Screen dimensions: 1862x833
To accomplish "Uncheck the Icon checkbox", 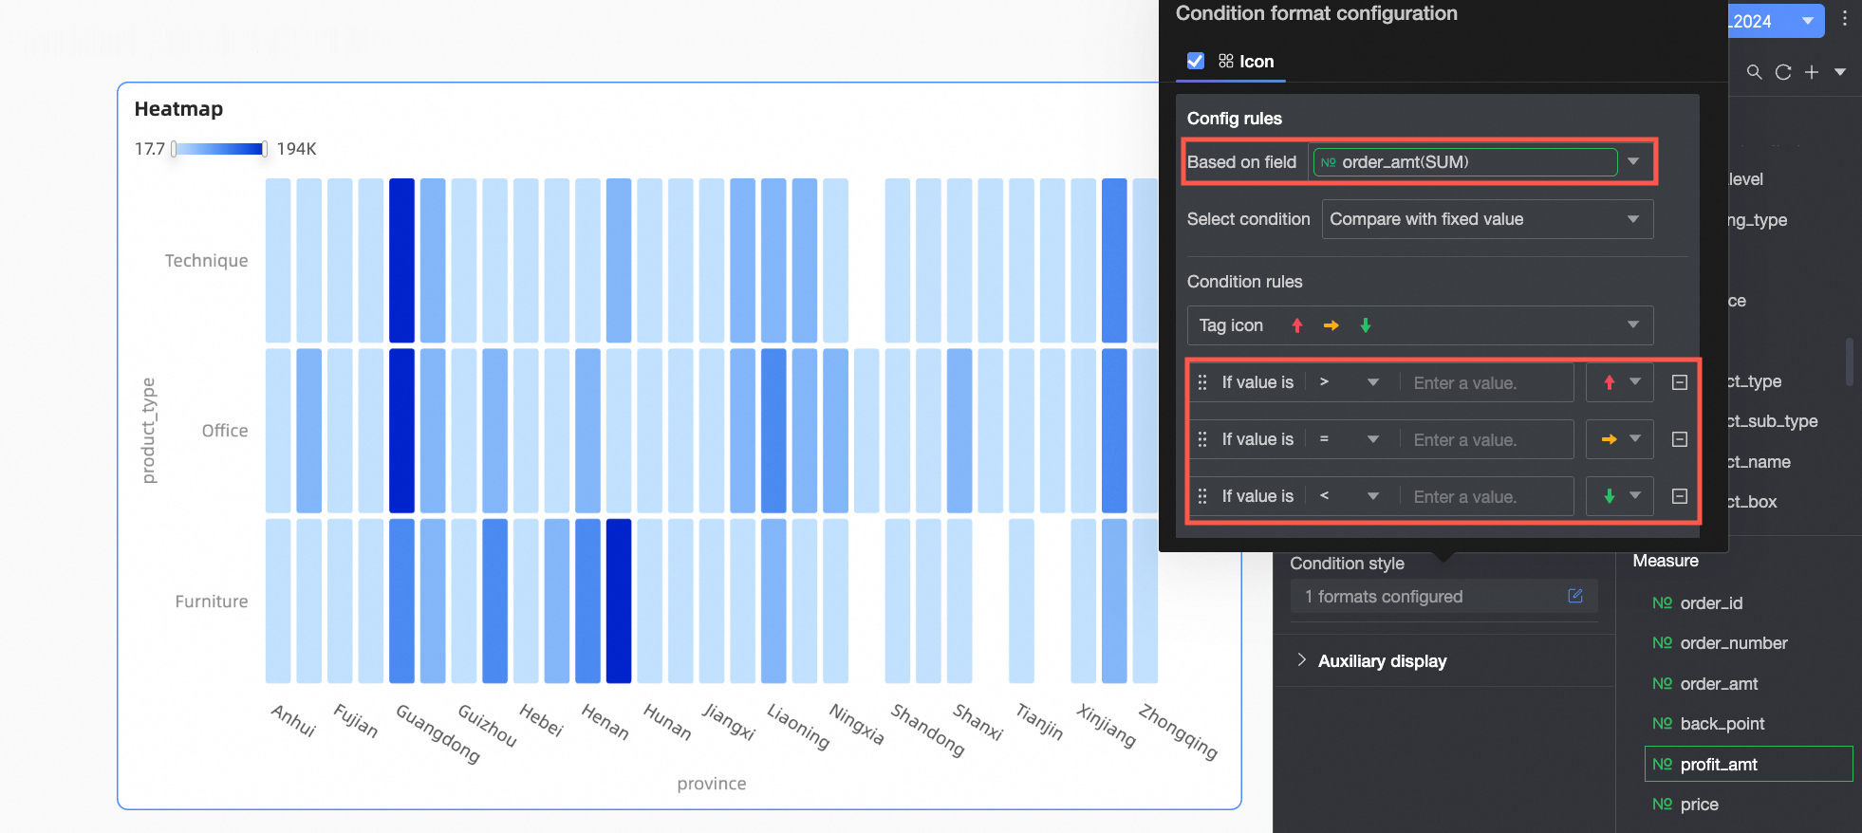I will click(1196, 61).
